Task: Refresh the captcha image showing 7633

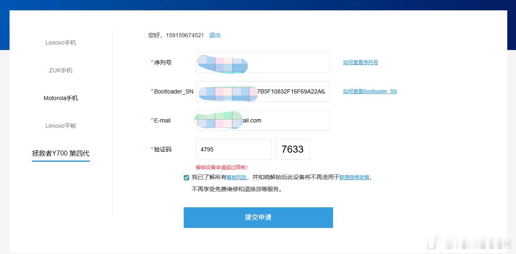Action: [293, 149]
